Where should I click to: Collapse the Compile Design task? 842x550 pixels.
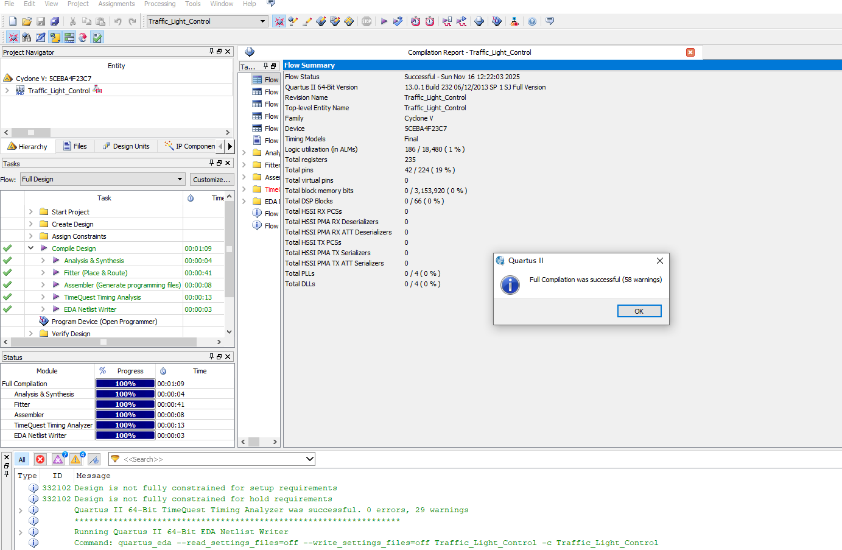point(30,248)
